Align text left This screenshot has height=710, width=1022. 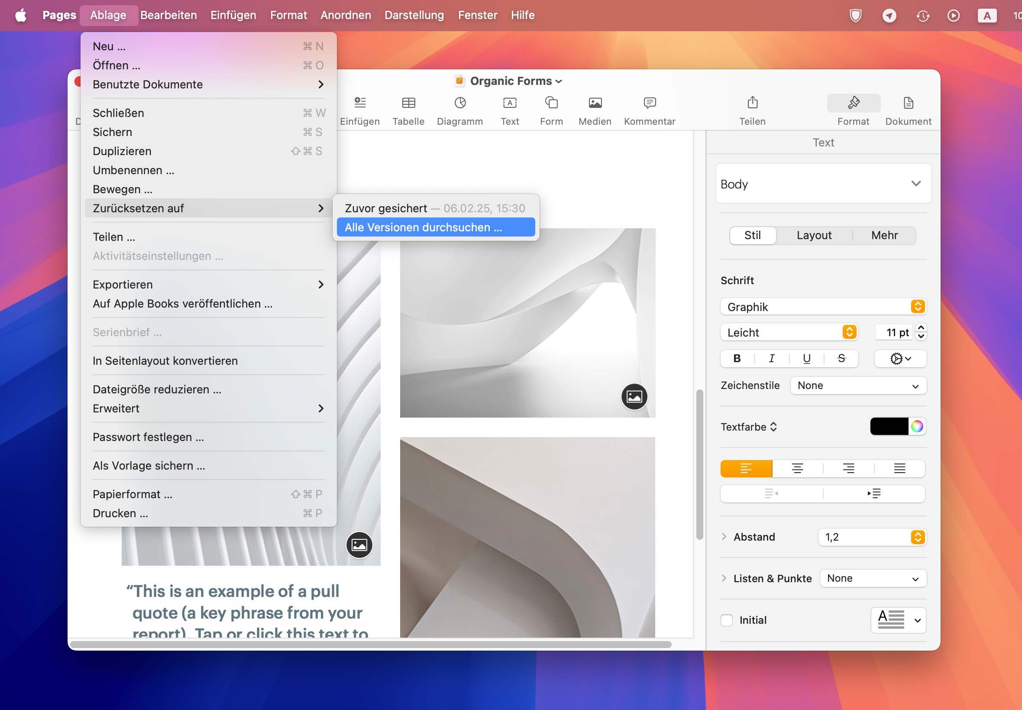pos(746,468)
